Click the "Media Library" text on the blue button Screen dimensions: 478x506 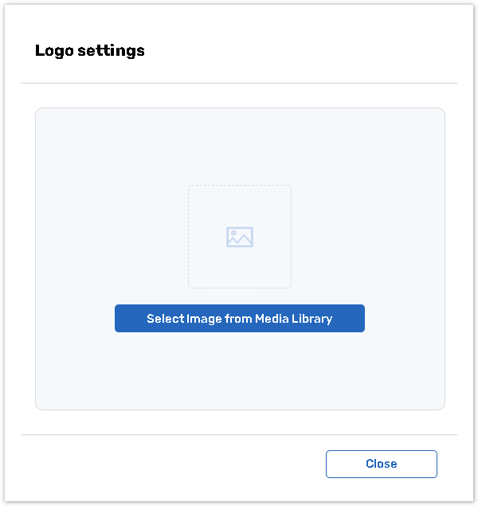[293, 319]
